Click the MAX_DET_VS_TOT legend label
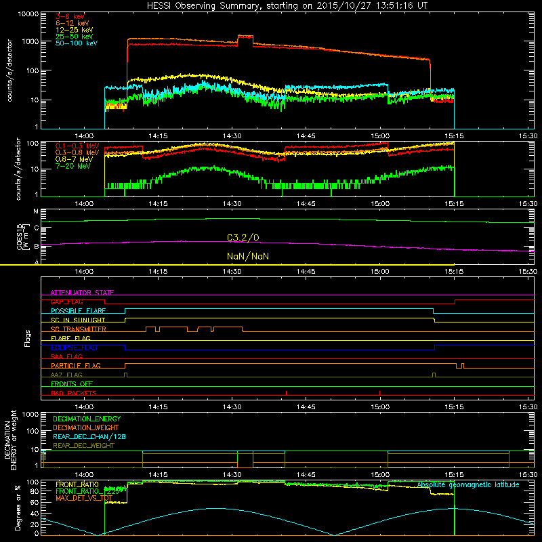The width and height of the screenshot is (542, 542). point(84,499)
